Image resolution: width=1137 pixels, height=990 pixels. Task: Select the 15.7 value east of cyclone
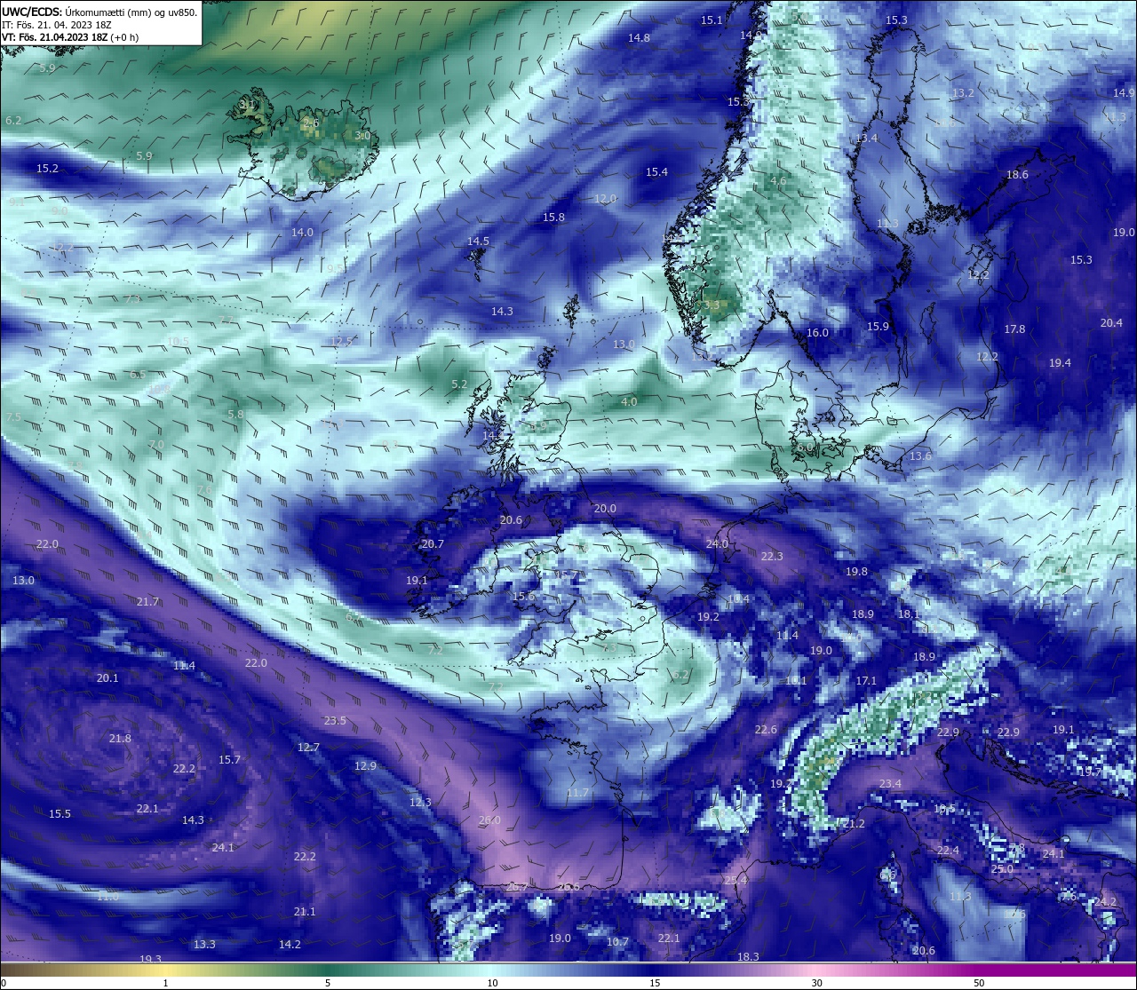[x=229, y=760]
